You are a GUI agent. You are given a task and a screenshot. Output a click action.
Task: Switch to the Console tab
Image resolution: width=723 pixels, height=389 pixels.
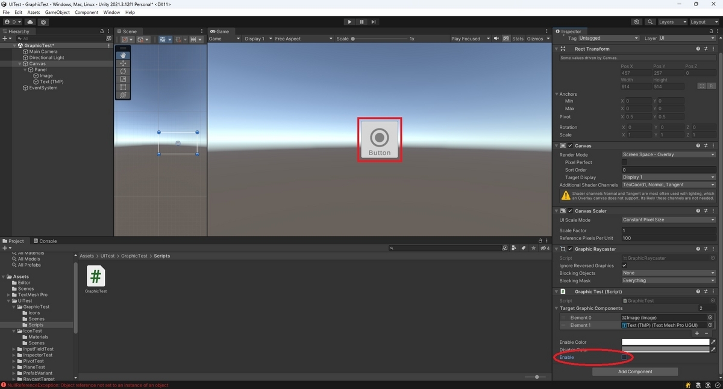45,241
